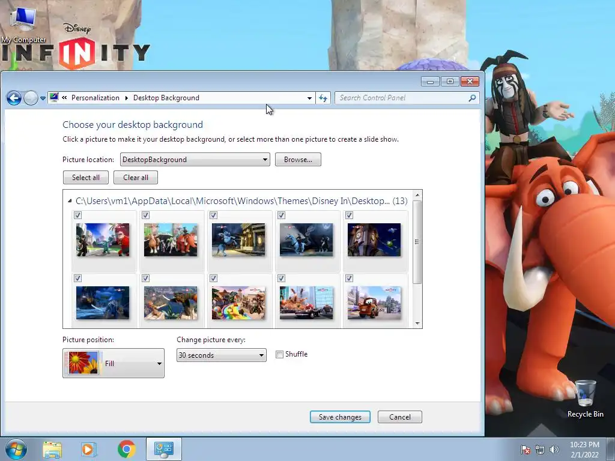Click the Cancel button

[399, 417]
